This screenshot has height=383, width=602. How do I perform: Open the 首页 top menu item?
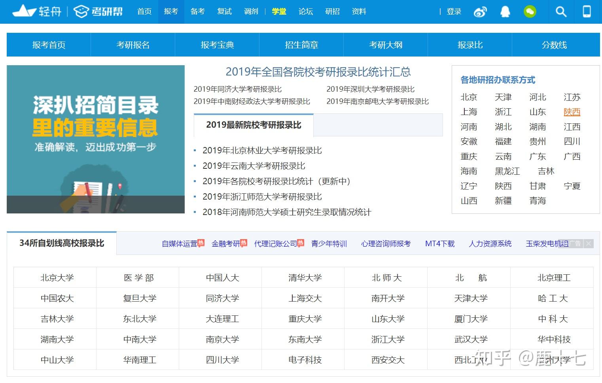[144, 11]
